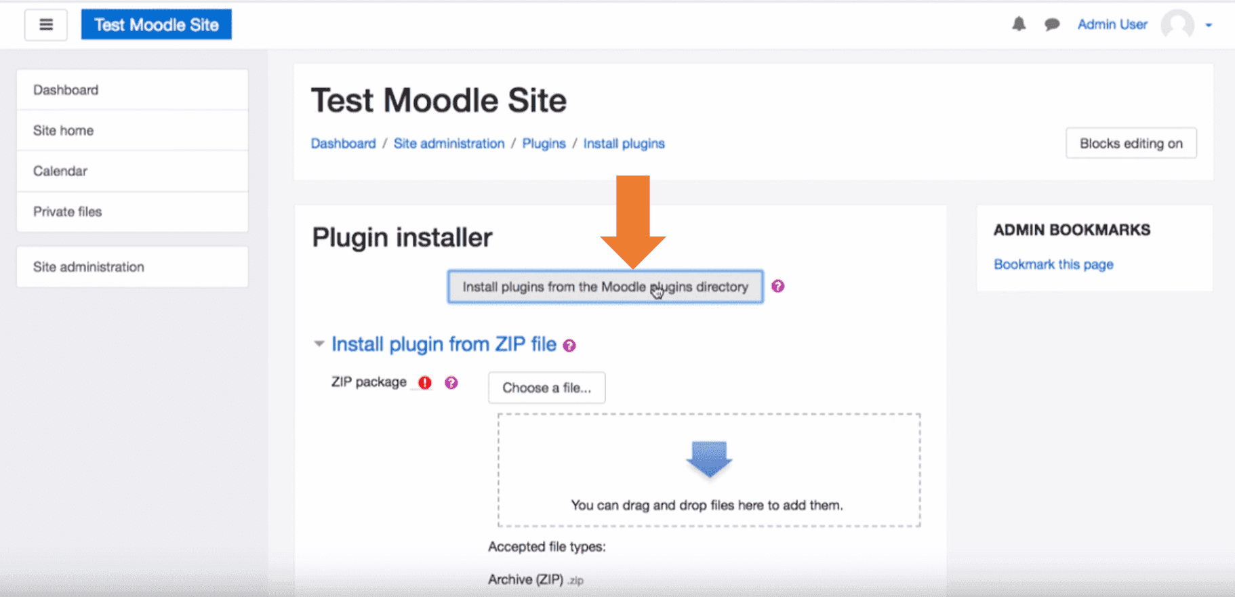This screenshot has width=1235, height=597.
Task: Click the Plugin installer heading
Action: 402,237
